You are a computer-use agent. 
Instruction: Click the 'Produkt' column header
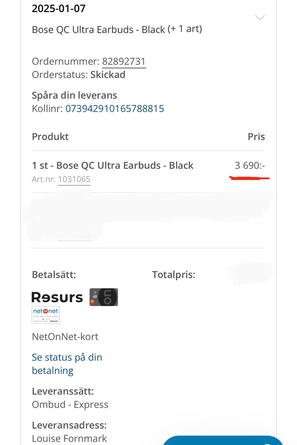tap(50, 137)
